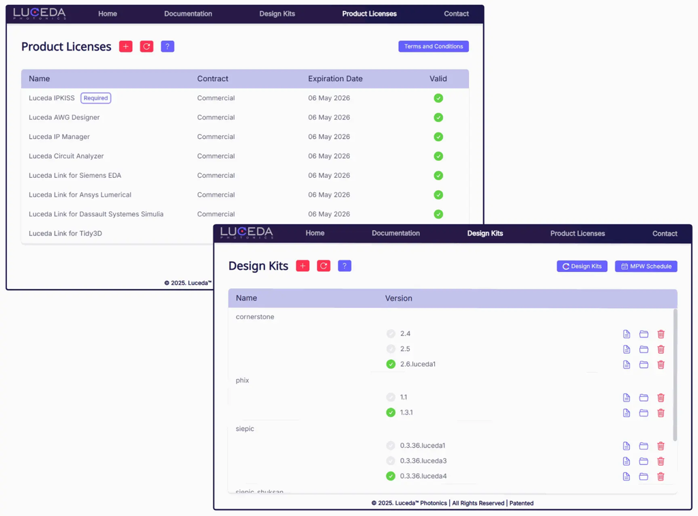
Task: Open the MPW Schedule button
Action: point(646,267)
